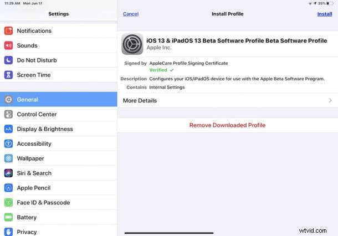Viewport: 338px width, 236px height.
Task: Open Battery settings
Action: 59,217
